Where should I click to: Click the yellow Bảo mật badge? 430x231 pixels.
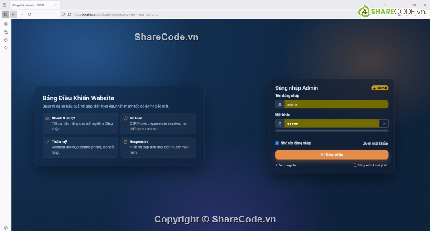(x=380, y=88)
